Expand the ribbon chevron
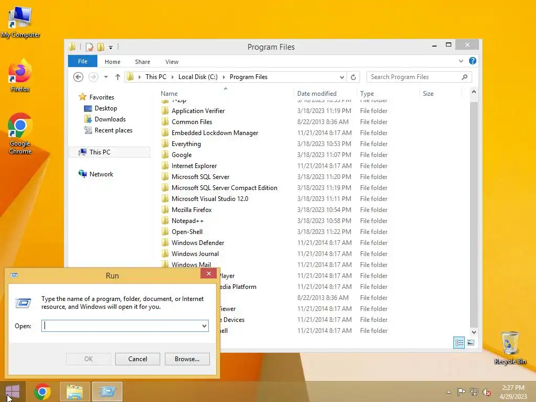 click(x=461, y=61)
